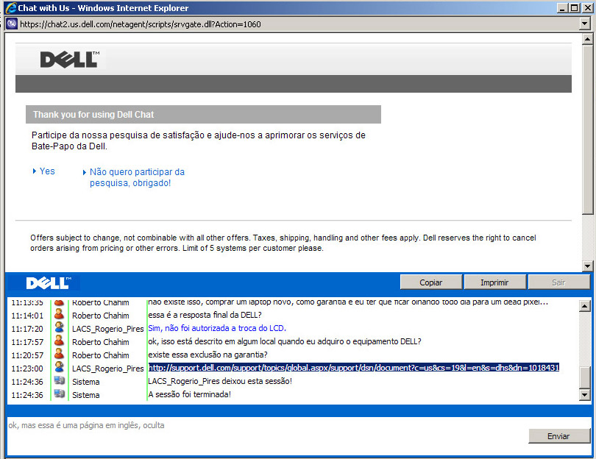Decline the survey via 'Não quero participar' link

coord(137,177)
